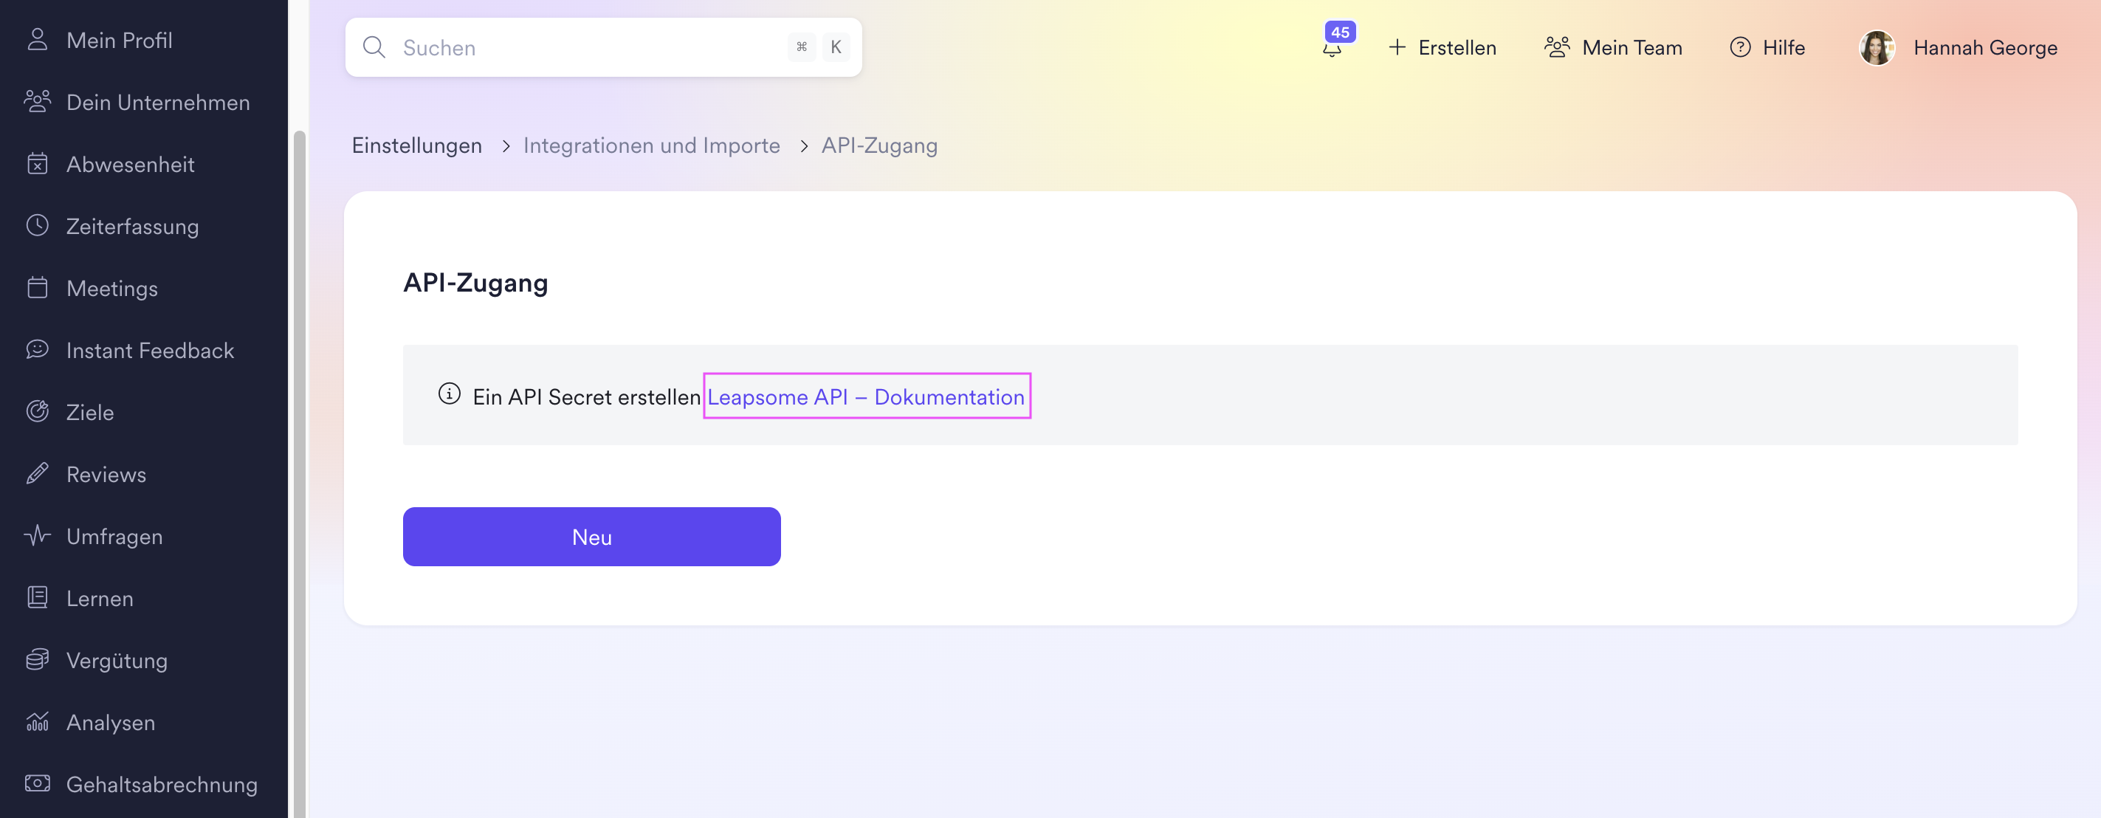Select the Instant Feedback chat icon

[x=38, y=350]
